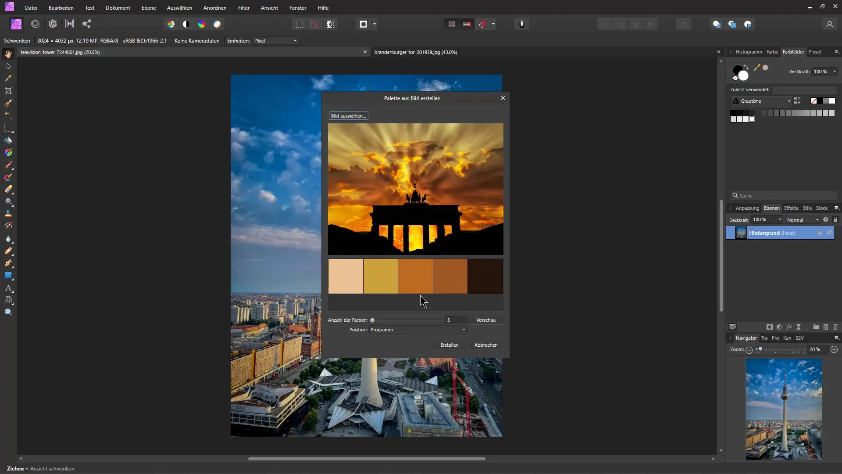Select the Move tool arrow
The image size is (842, 474).
(8, 66)
